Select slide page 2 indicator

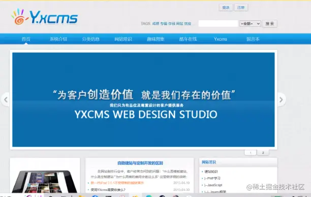(263, 153)
